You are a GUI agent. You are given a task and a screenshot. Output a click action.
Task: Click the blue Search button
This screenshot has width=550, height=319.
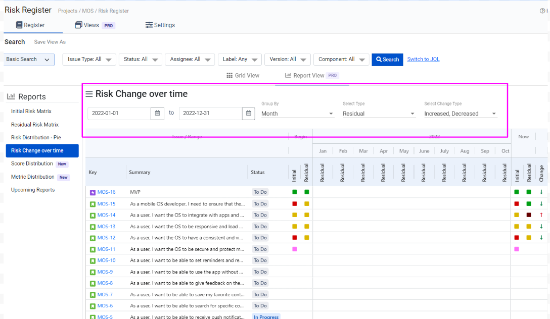click(x=387, y=60)
